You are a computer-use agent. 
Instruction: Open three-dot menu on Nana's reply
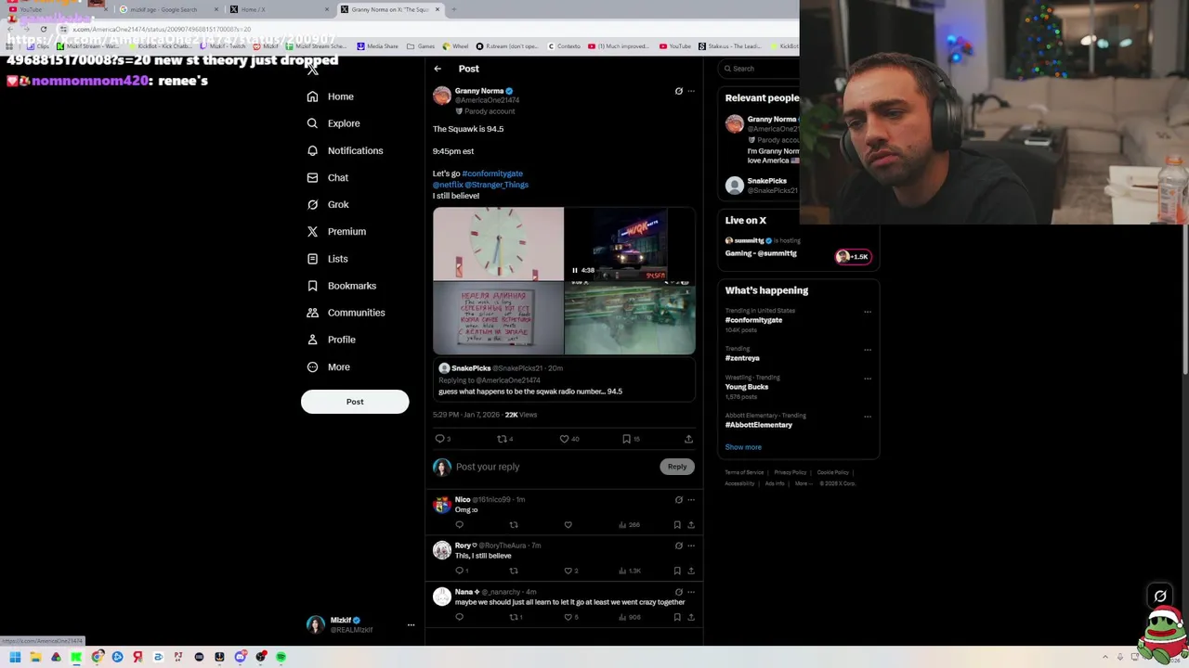(691, 592)
